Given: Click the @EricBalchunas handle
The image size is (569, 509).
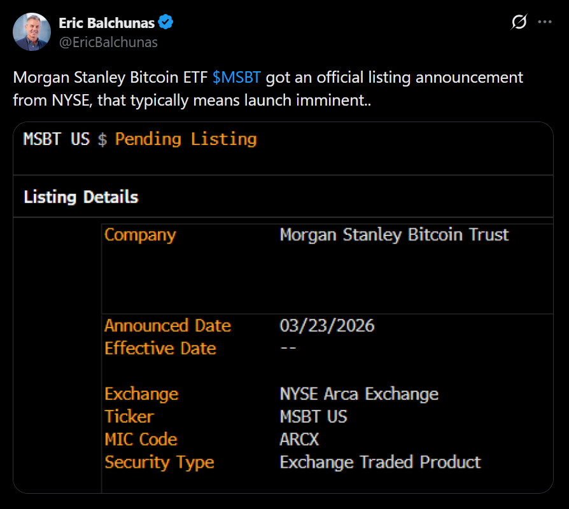Looking at the screenshot, I should click(x=108, y=42).
